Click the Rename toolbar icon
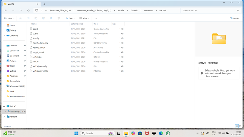 coord(43,18)
